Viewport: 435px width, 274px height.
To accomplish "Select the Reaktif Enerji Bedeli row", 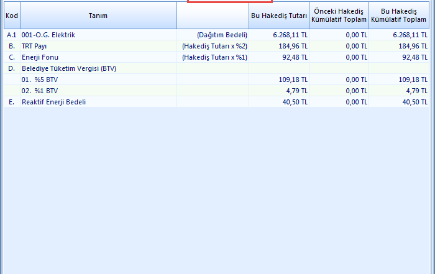I will pos(53,103).
